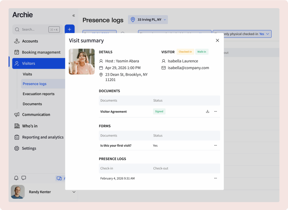Collapse the sidebar with double chevron icon
The width and height of the screenshot is (288, 210).
[x=74, y=16]
